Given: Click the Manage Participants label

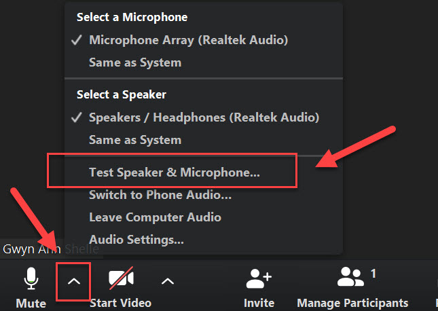Looking at the screenshot, I should [352, 304].
